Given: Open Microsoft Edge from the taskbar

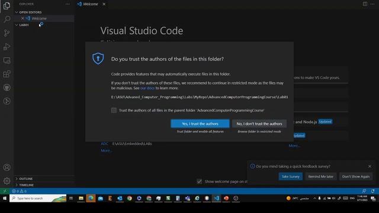Looking at the screenshot, I should tap(91, 198).
